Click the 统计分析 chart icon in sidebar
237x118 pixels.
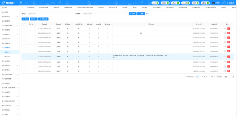click(3, 39)
